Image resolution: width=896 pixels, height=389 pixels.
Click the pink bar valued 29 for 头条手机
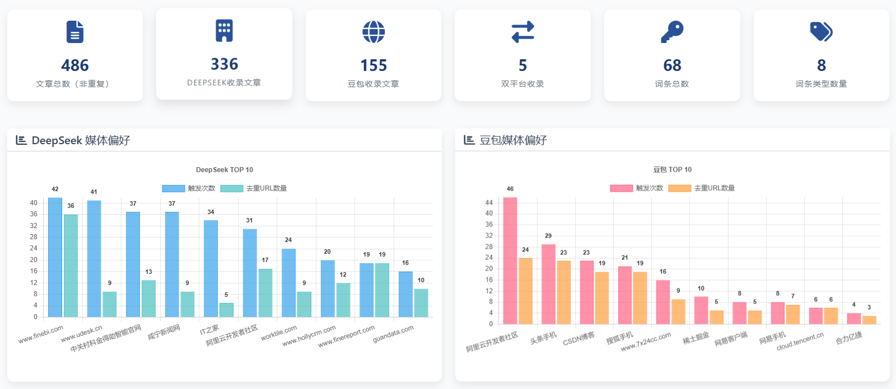(x=548, y=284)
